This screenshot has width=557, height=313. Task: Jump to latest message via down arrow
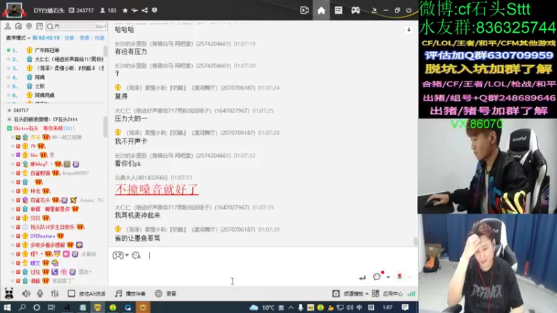click(409, 30)
